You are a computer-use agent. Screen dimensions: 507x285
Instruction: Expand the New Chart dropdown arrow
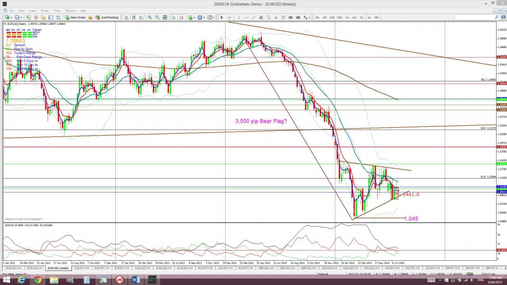[x=12, y=17]
